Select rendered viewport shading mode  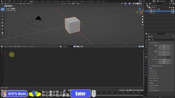(141, 4)
